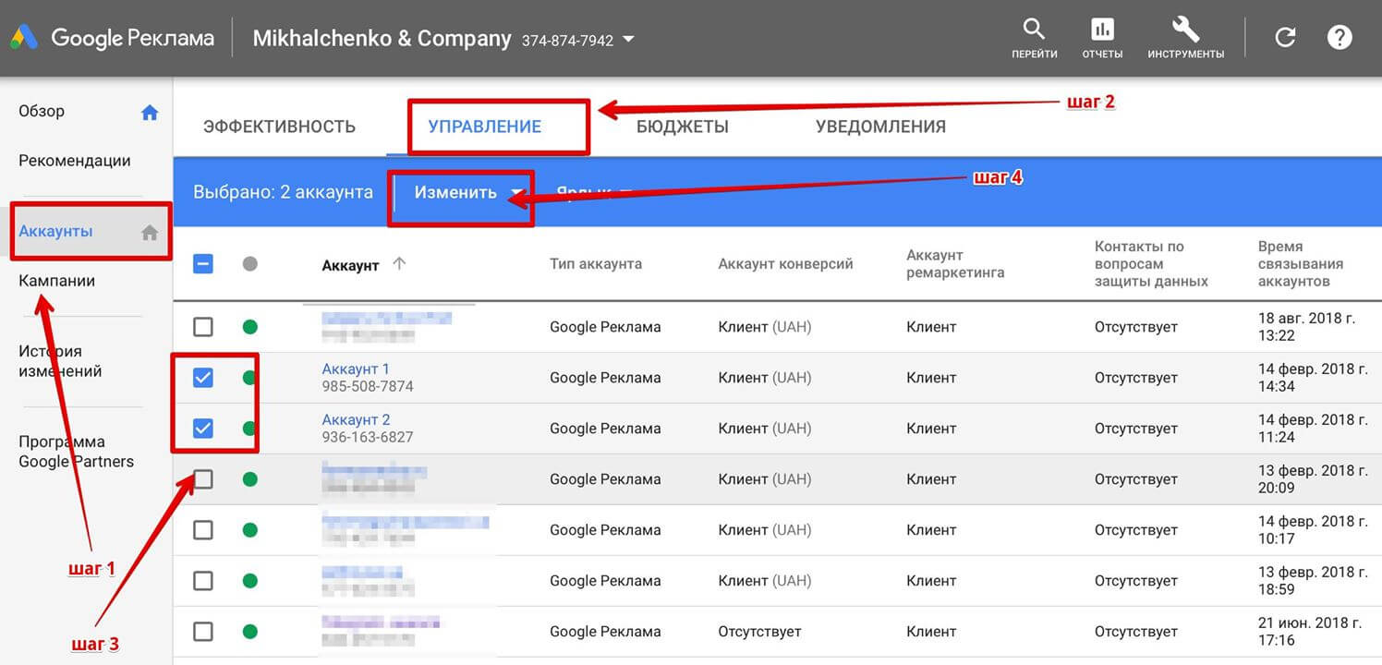
Task: Open the help question mark icon
Action: (1340, 38)
